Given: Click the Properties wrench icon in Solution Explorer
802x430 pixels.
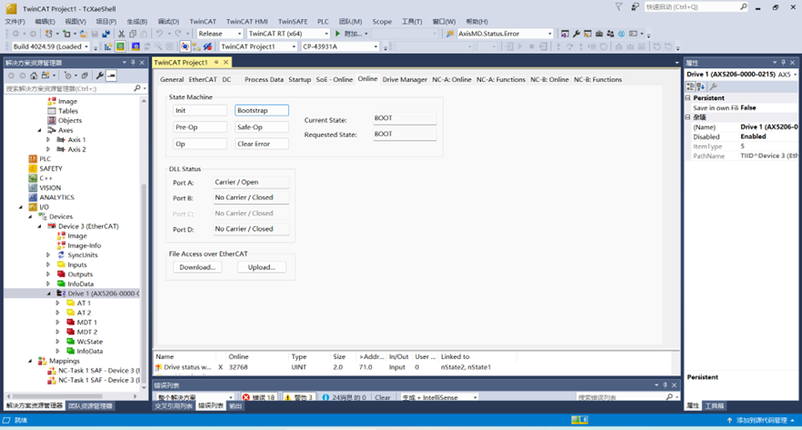Looking at the screenshot, I should pyautogui.click(x=100, y=75).
